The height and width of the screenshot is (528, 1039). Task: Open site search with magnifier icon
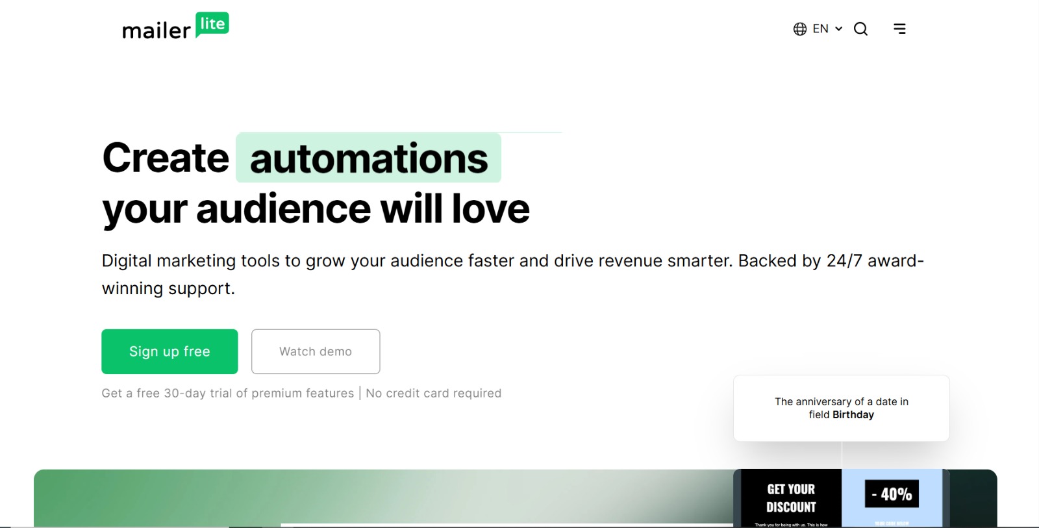coord(860,29)
